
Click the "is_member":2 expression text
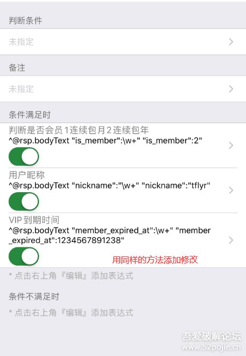(172, 141)
